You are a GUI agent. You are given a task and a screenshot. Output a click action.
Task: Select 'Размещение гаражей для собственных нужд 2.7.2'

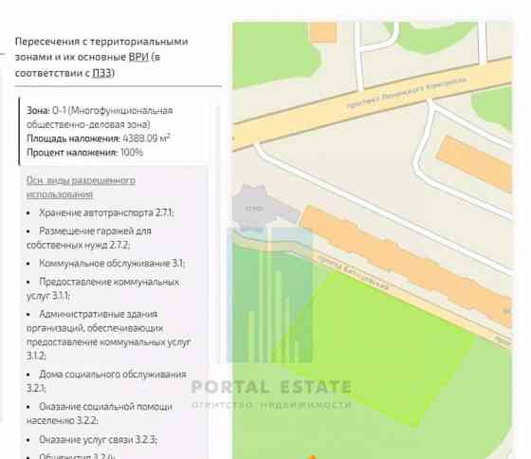click(x=89, y=238)
